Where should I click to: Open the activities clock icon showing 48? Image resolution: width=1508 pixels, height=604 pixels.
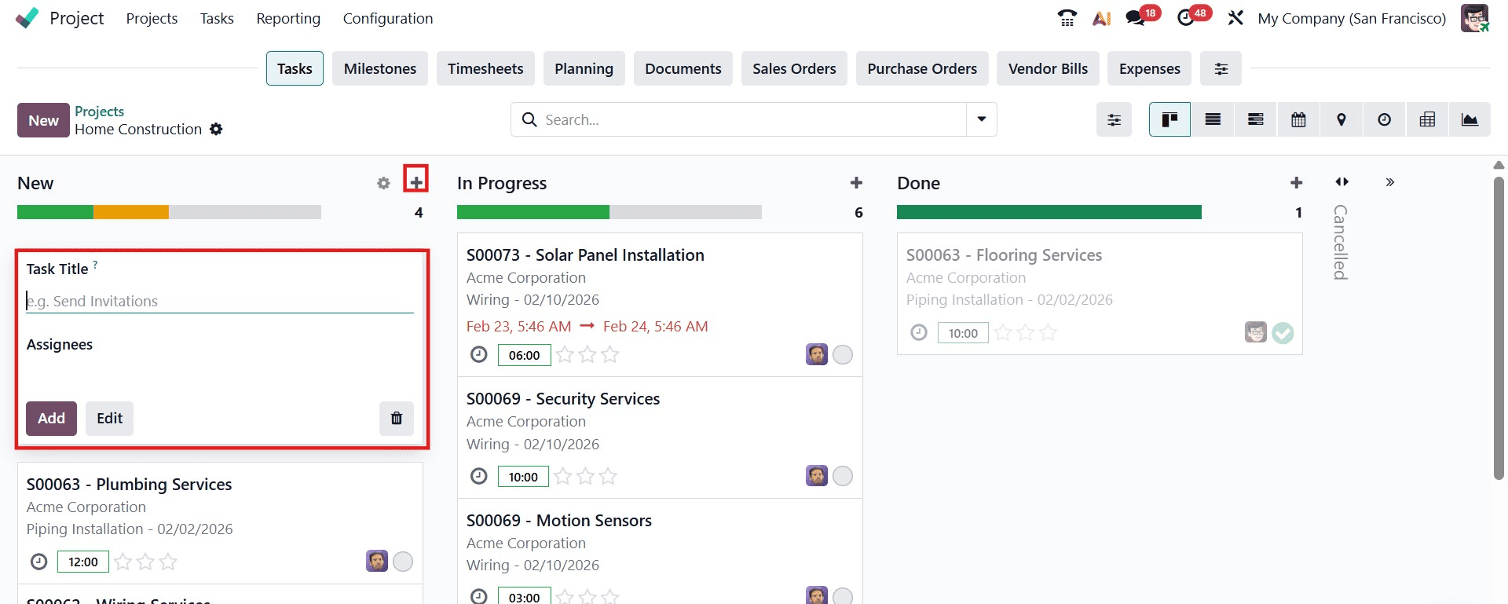[x=1186, y=18]
